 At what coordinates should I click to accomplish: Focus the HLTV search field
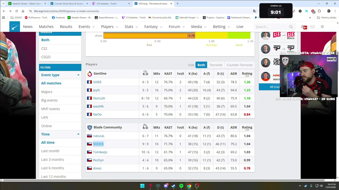pyautogui.click(x=271, y=27)
